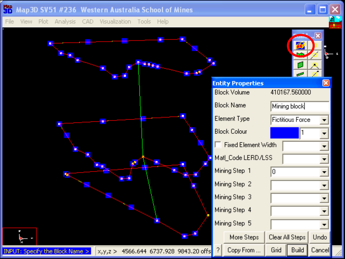Open help with the question mark button

click(x=218, y=250)
